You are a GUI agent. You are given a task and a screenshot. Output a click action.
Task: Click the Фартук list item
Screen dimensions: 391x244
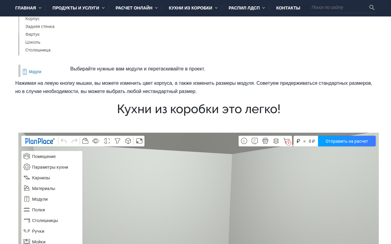click(33, 34)
